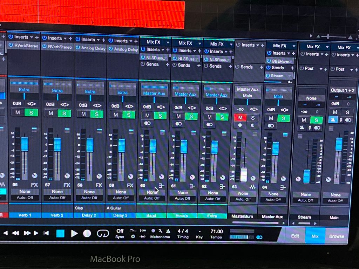
Task: Click the Timing 4 / 4 time signature field
Action: tap(183, 231)
